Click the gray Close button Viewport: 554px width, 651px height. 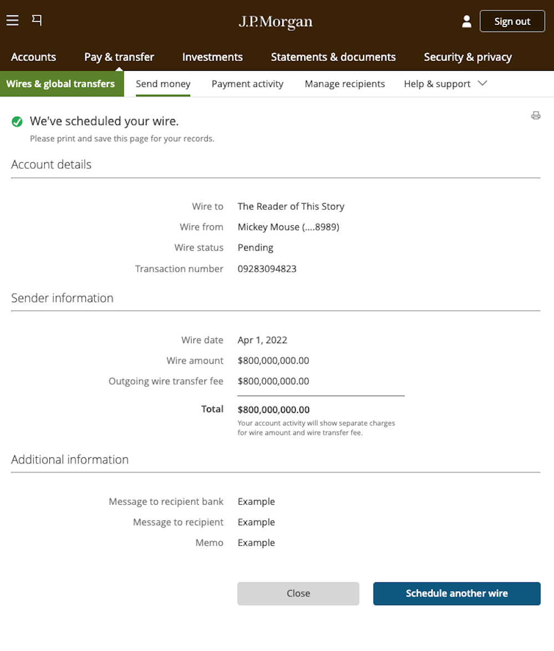pos(298,593)
